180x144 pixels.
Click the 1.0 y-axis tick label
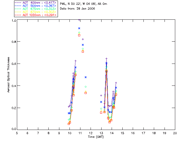point(14,21)
